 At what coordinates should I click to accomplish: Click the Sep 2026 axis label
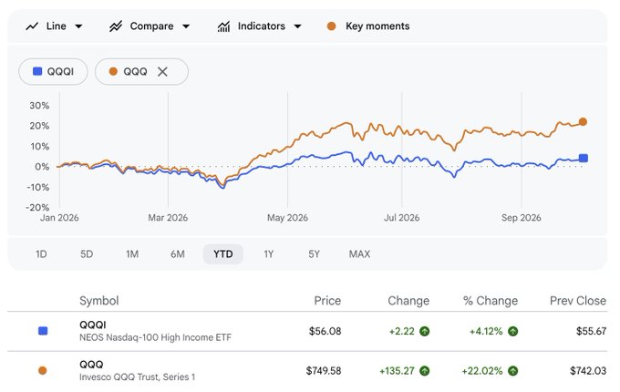pyautogui.click(x=522, y=218)
